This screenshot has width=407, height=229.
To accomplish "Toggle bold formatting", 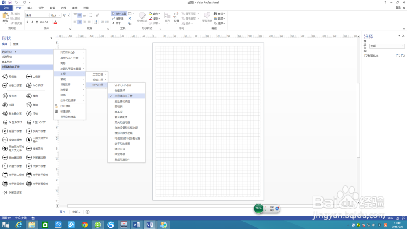I will (x=28, y=22).
